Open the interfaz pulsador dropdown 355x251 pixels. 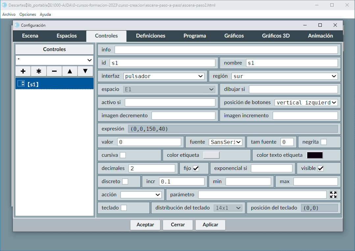(164, 76)
